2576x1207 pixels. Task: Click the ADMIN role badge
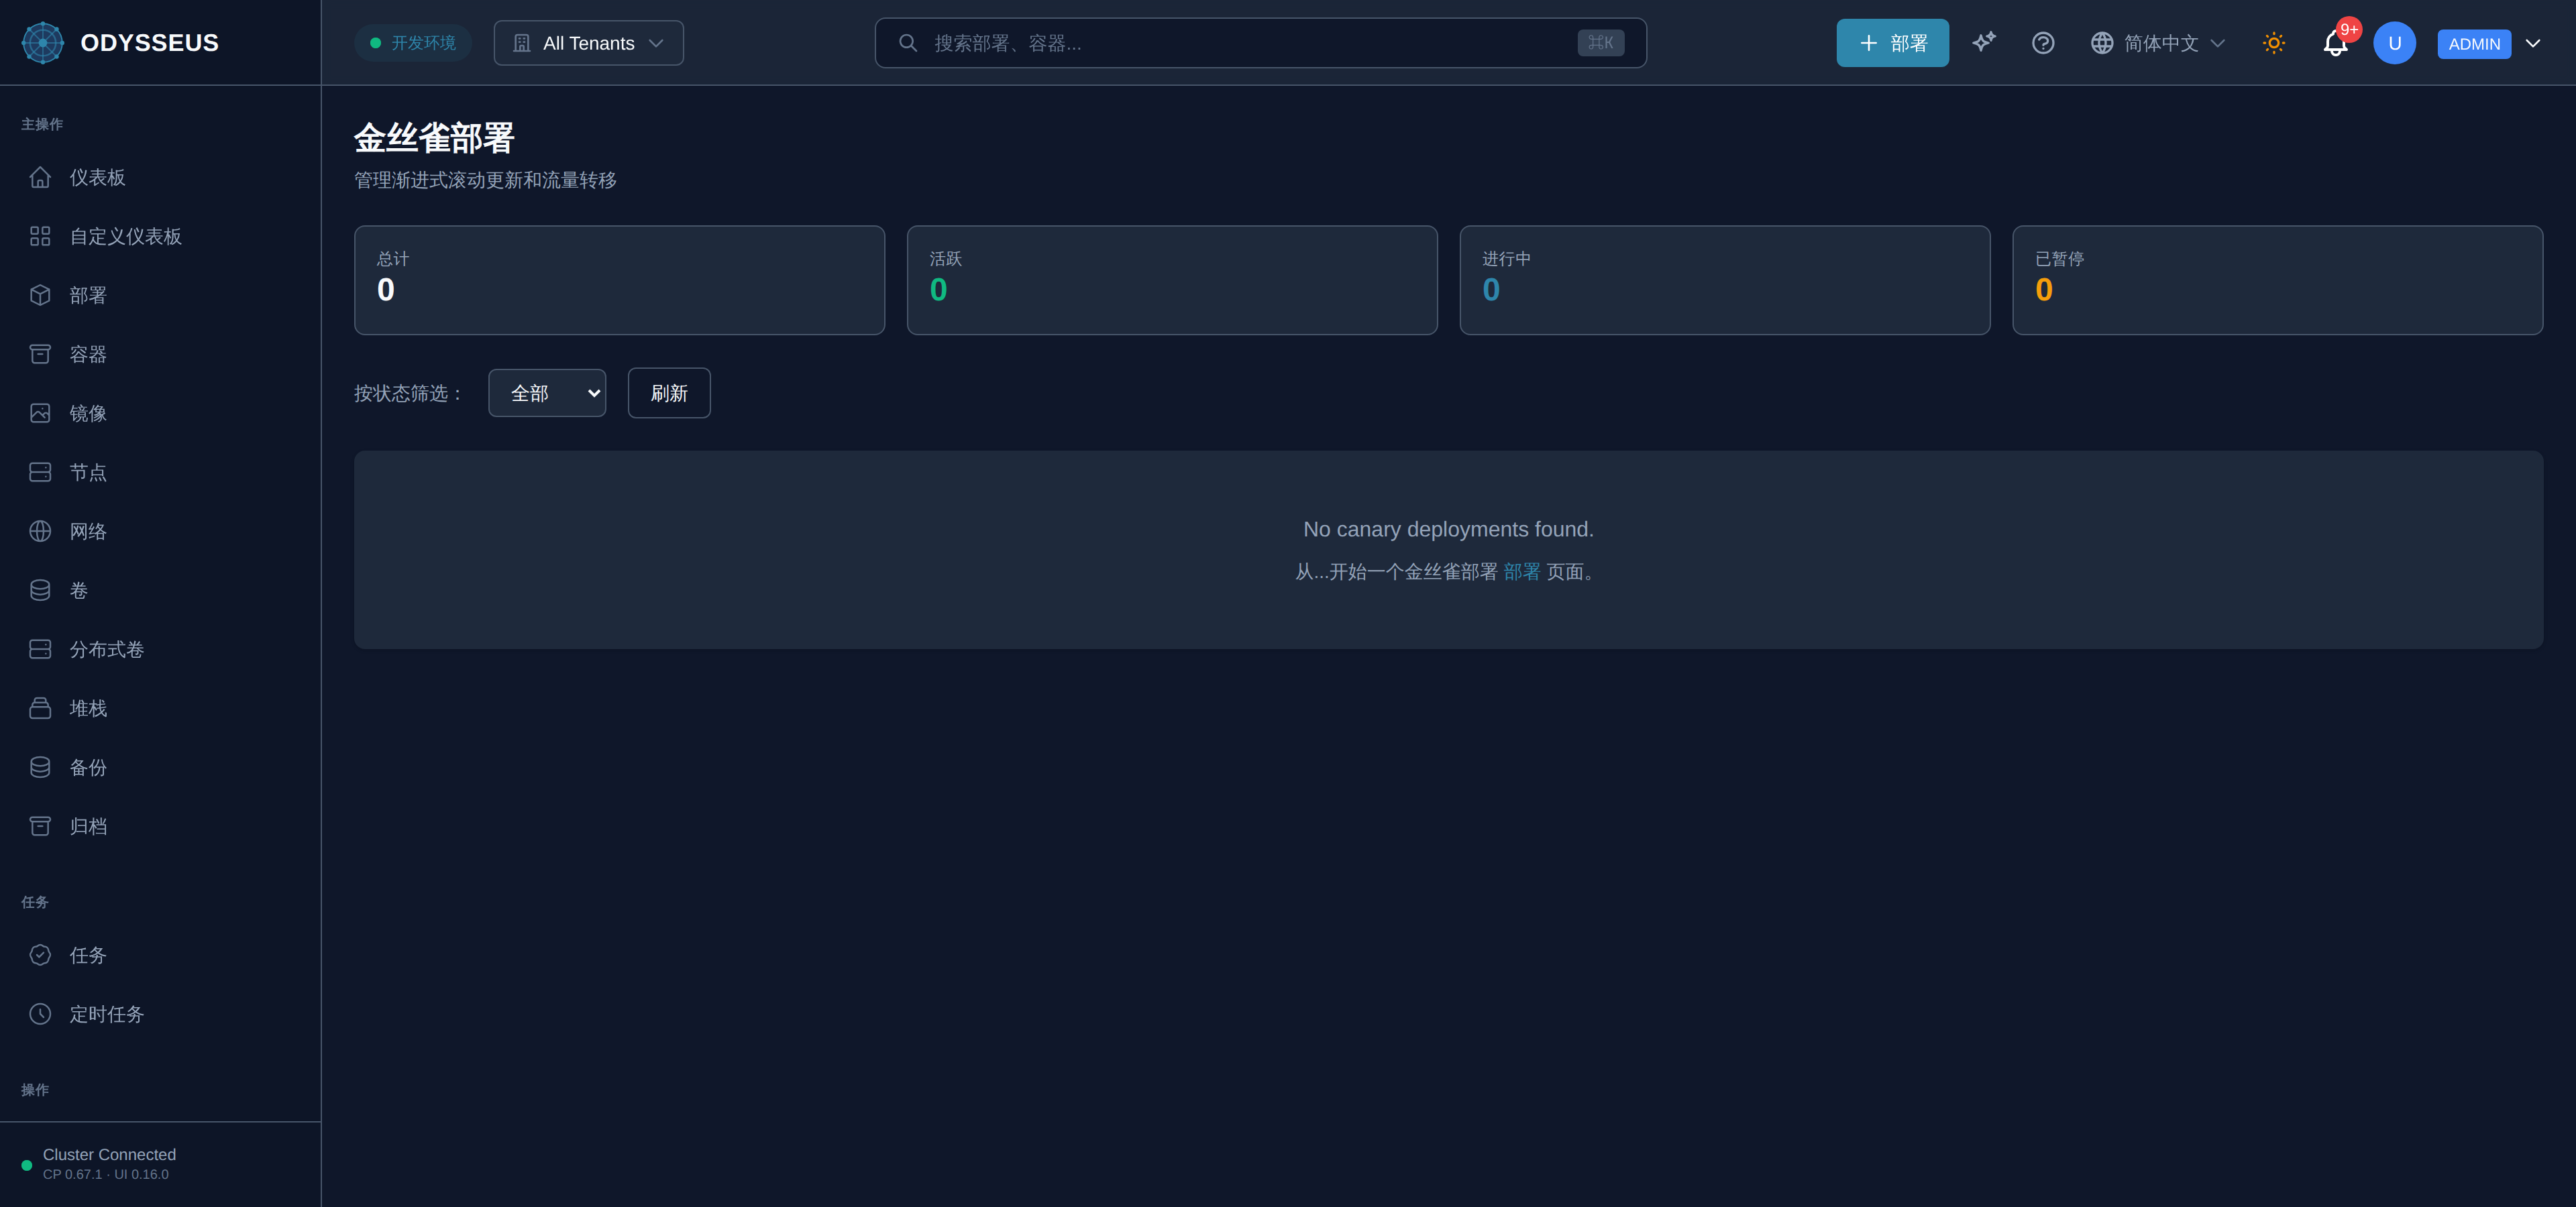[x=2474, y=44]
